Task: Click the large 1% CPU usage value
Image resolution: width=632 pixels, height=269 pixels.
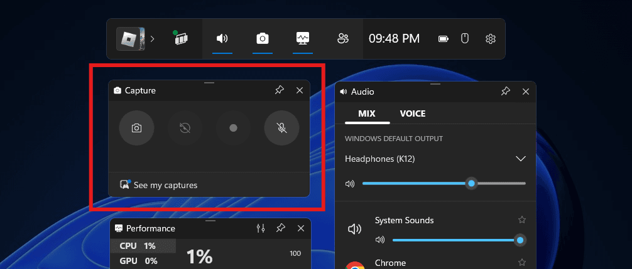Action: coord(200,256)
